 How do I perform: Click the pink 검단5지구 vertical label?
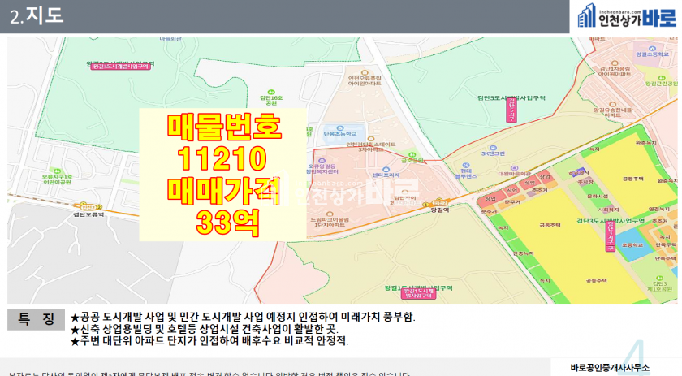pos(511,110)
